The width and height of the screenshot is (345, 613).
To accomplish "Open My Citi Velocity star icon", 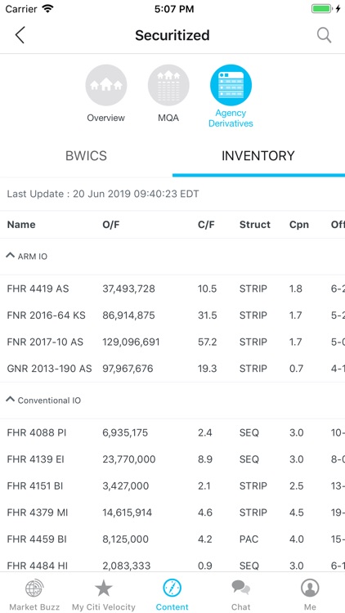I will pos(104,588).
